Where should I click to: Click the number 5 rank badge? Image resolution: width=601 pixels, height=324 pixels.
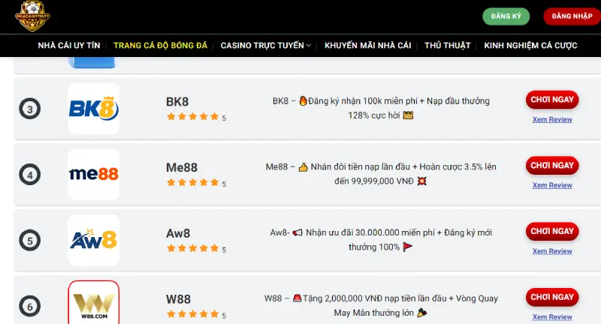click(29, 241)
